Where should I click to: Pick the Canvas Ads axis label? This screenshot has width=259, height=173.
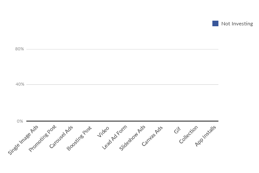[152, 136]
